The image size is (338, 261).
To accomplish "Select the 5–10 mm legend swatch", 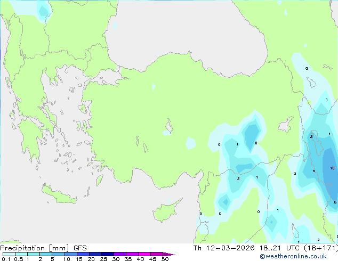I will pos(58,254).
